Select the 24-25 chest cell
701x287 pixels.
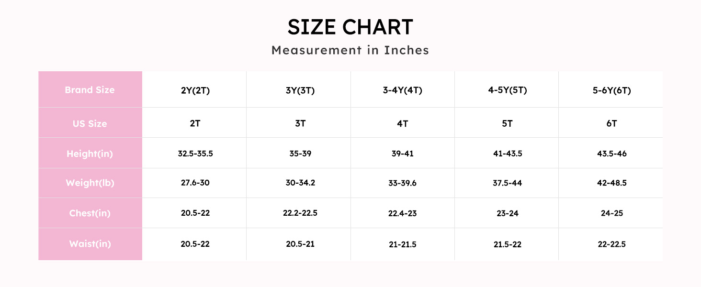point(611,213)
